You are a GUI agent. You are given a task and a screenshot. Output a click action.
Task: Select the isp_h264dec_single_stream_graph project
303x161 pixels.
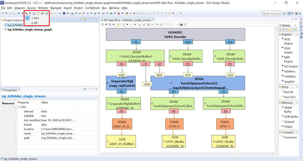tap(29, 30)
